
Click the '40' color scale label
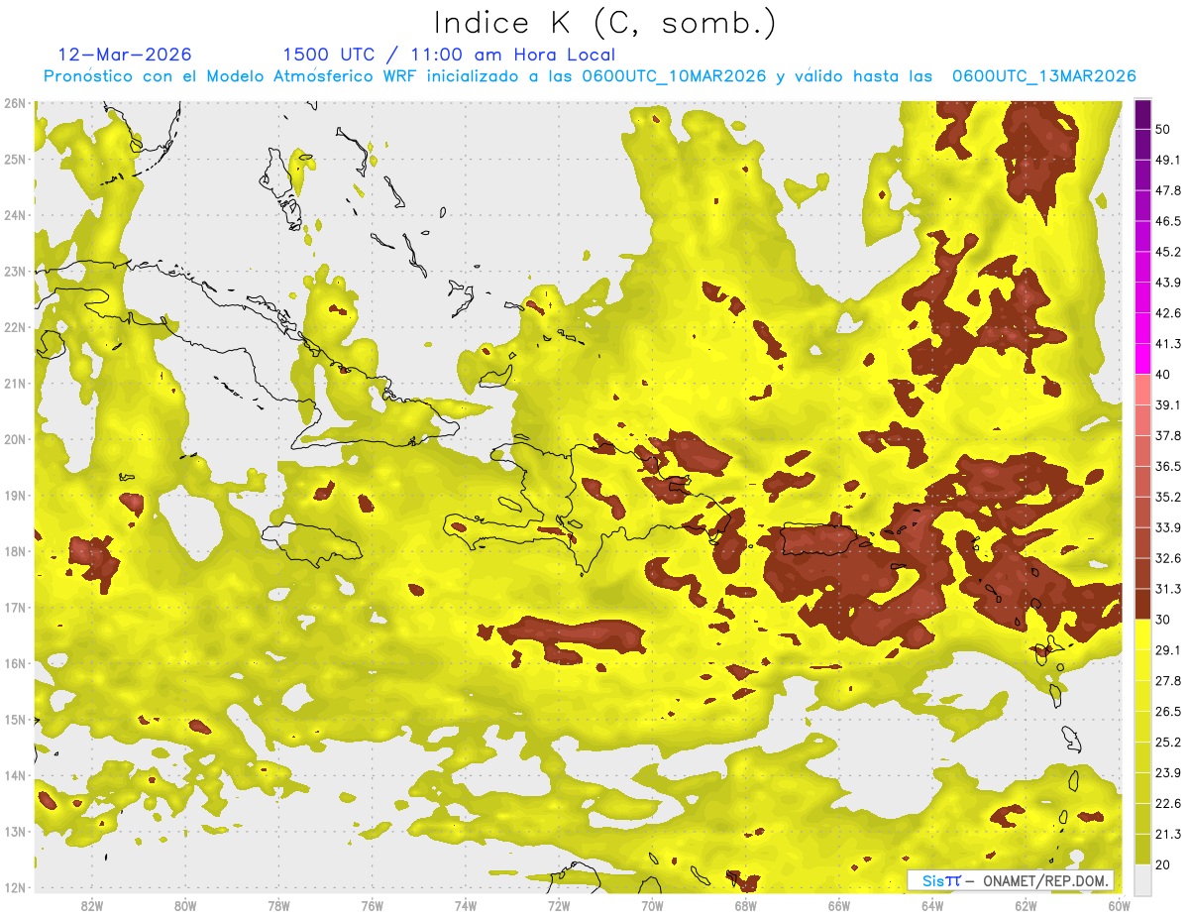pos(1164,375)
